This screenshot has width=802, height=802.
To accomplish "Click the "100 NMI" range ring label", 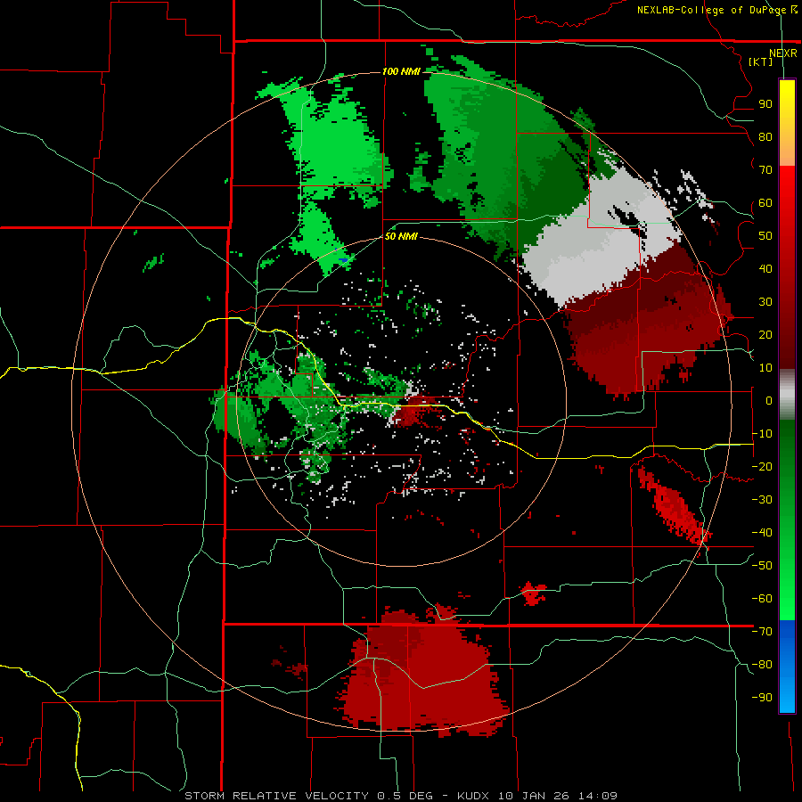I will point(401,71).
